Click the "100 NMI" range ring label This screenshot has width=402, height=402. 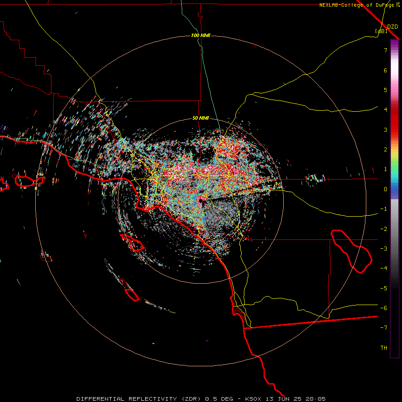[x=201, y=35]
